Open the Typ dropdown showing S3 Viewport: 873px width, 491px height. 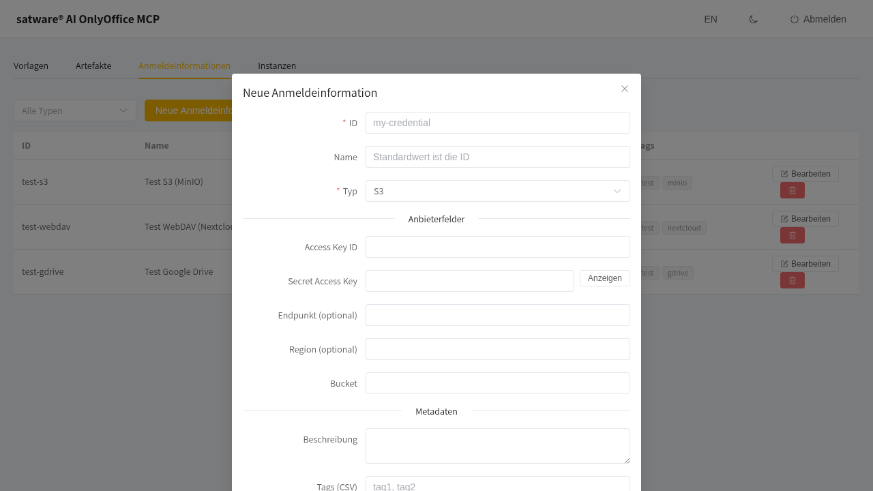pyautogui.click(x=498, y=191)
